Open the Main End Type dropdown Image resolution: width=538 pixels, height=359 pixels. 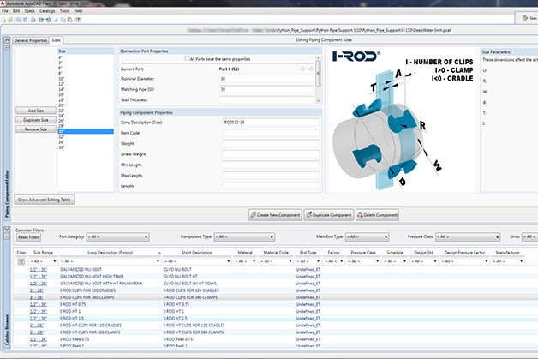tap(366, 236)
